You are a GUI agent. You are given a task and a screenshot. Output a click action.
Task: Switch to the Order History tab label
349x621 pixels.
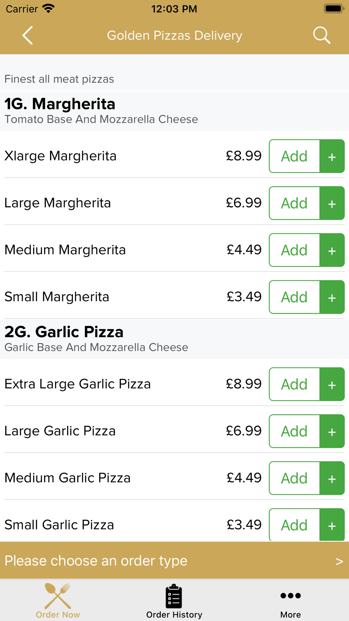pyautogui.click(x=174, y=614)
